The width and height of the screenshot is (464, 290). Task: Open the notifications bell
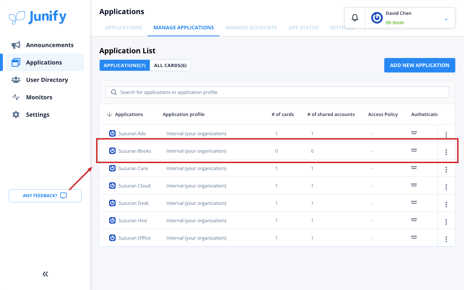(355, 18)
